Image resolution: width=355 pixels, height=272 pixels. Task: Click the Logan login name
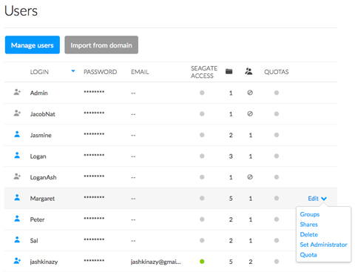(38, 156)
